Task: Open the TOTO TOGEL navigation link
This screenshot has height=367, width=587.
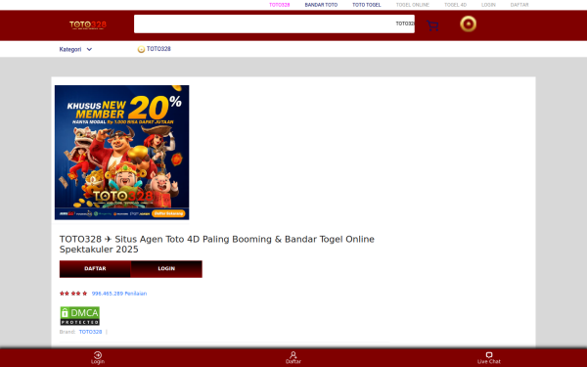Action: [367, 5]
